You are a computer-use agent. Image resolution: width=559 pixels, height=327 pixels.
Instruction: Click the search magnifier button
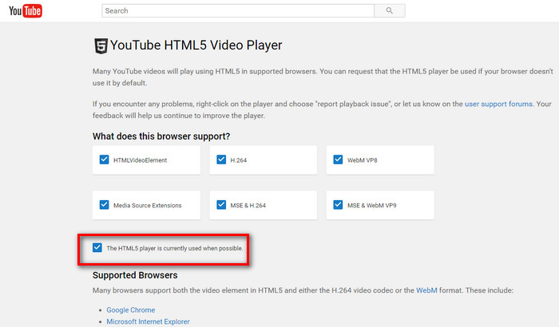(390, 10)
